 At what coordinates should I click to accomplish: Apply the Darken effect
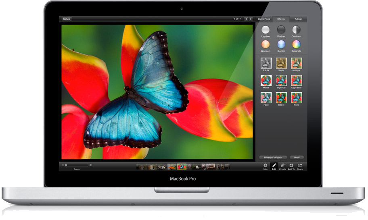(281, 30)
